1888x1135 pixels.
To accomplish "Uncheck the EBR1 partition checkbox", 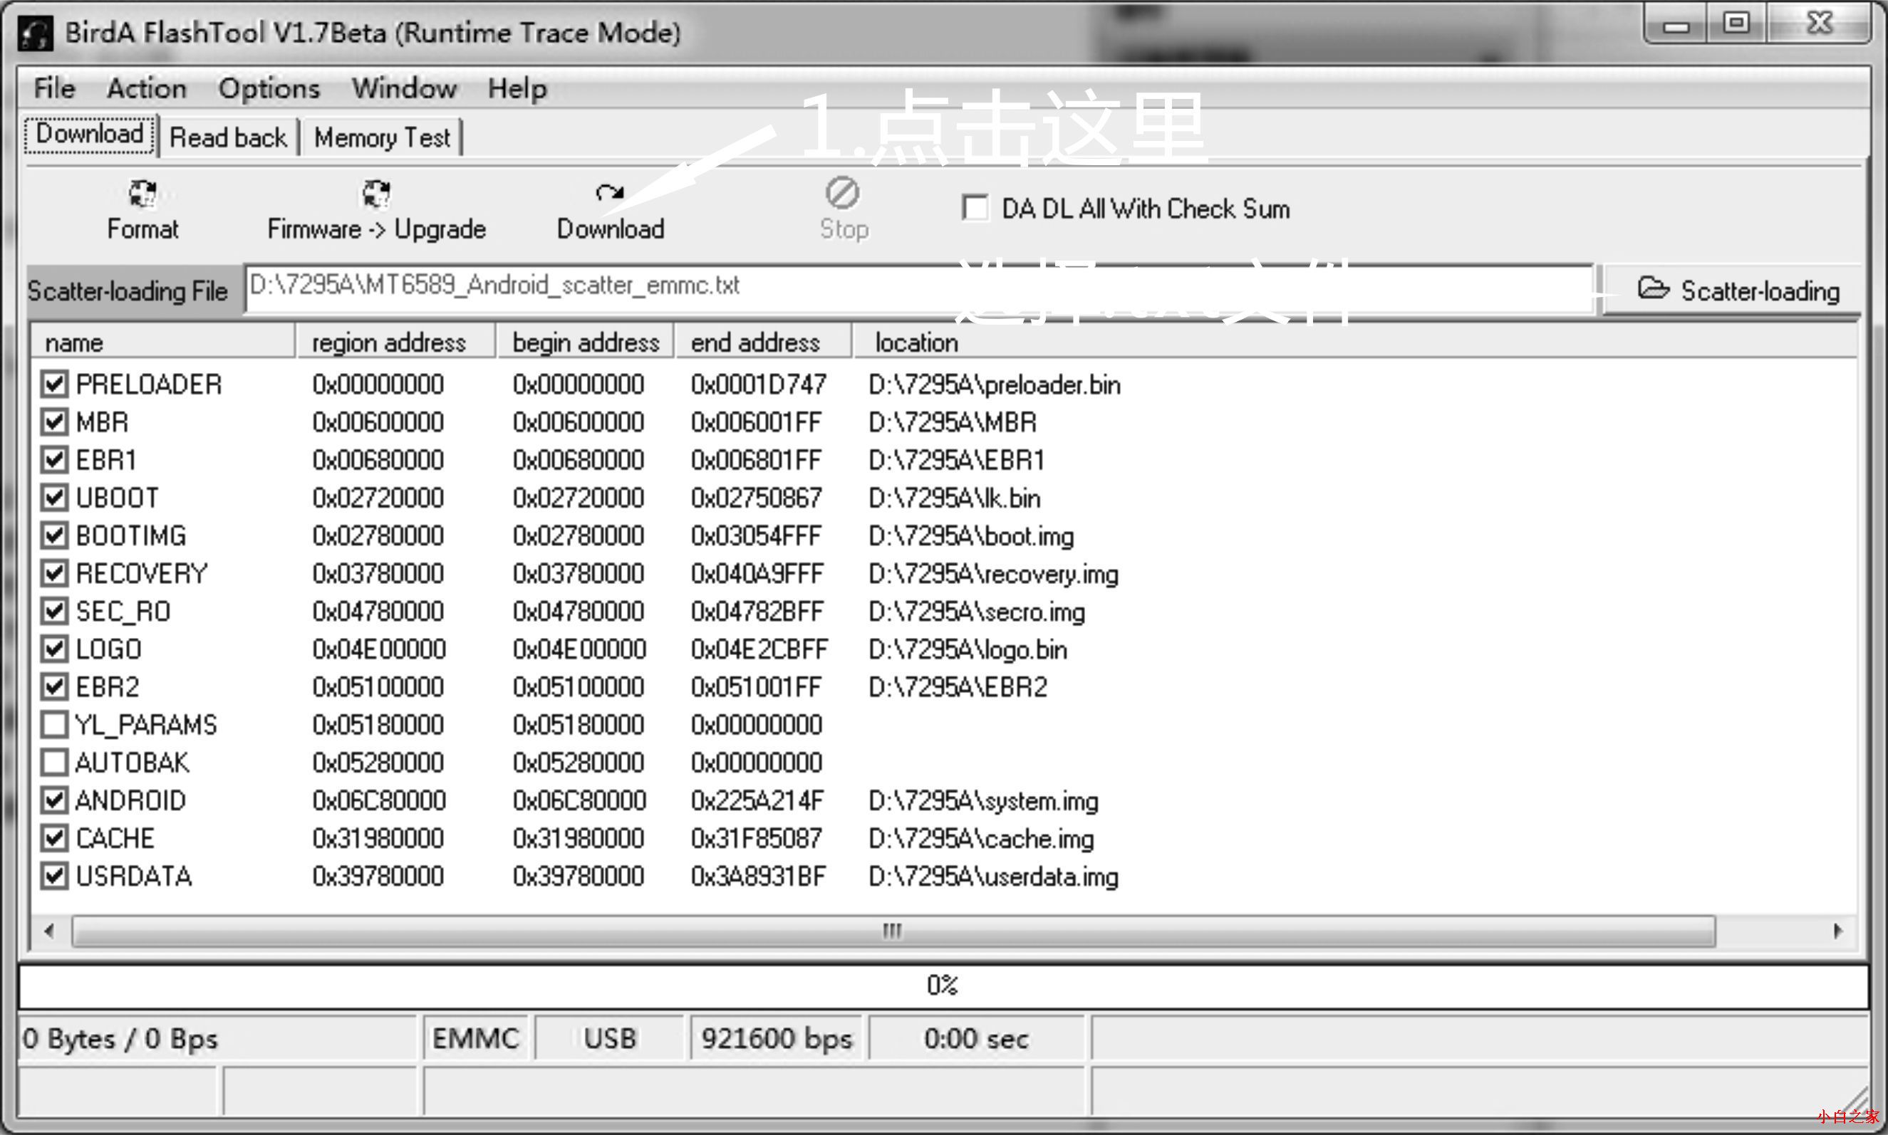I will click(x=54, y=460).
